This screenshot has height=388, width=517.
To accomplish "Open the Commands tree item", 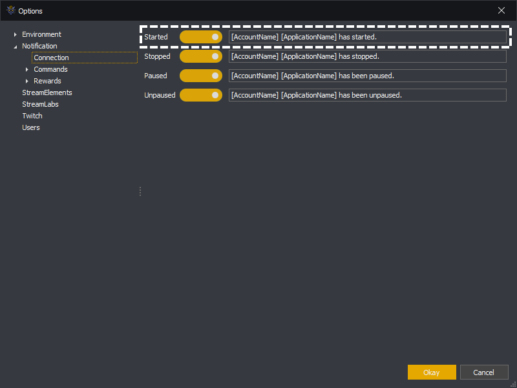I will pyautogui.click(x=50, y=69).
